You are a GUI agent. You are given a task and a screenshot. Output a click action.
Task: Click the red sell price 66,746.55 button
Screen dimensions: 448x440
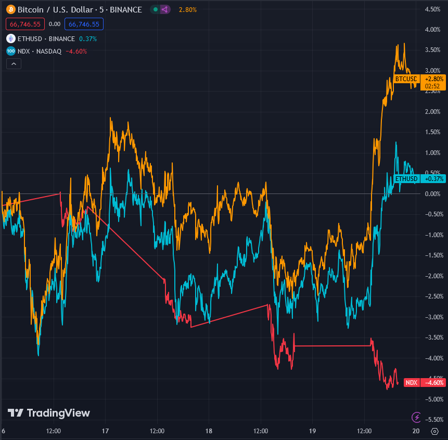coord(25,24)
